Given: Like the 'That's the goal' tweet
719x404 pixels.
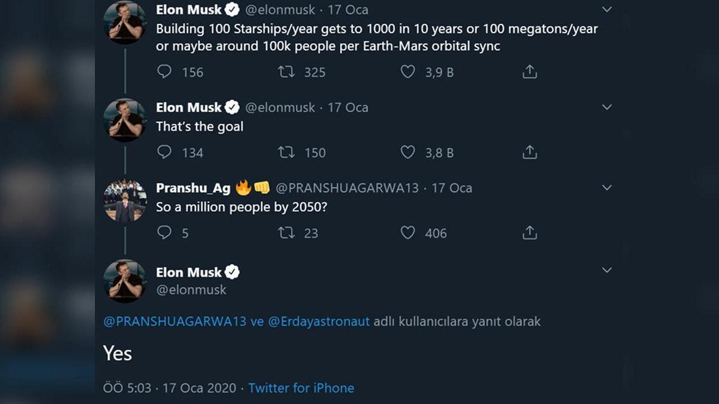Looking at the screenshot, I should (408, 152).
